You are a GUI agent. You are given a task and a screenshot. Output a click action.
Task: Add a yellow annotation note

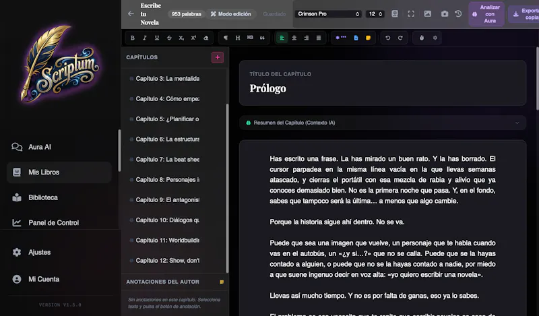point(368,38)
